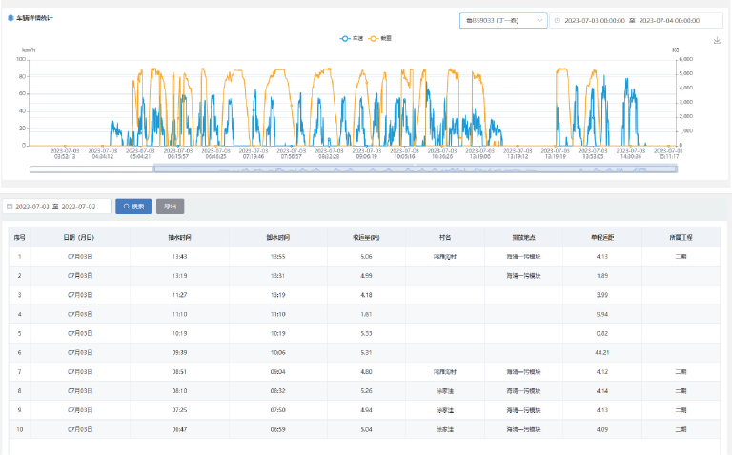Select the time 06:59 in row 10

[277, 429]
